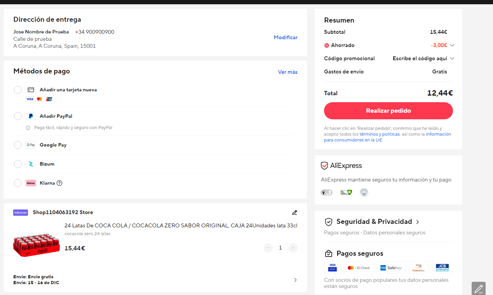This screenshot has width=493, height=295.
Task: Click the Añadir PayPal label
Action: click(x=56, y=116)
